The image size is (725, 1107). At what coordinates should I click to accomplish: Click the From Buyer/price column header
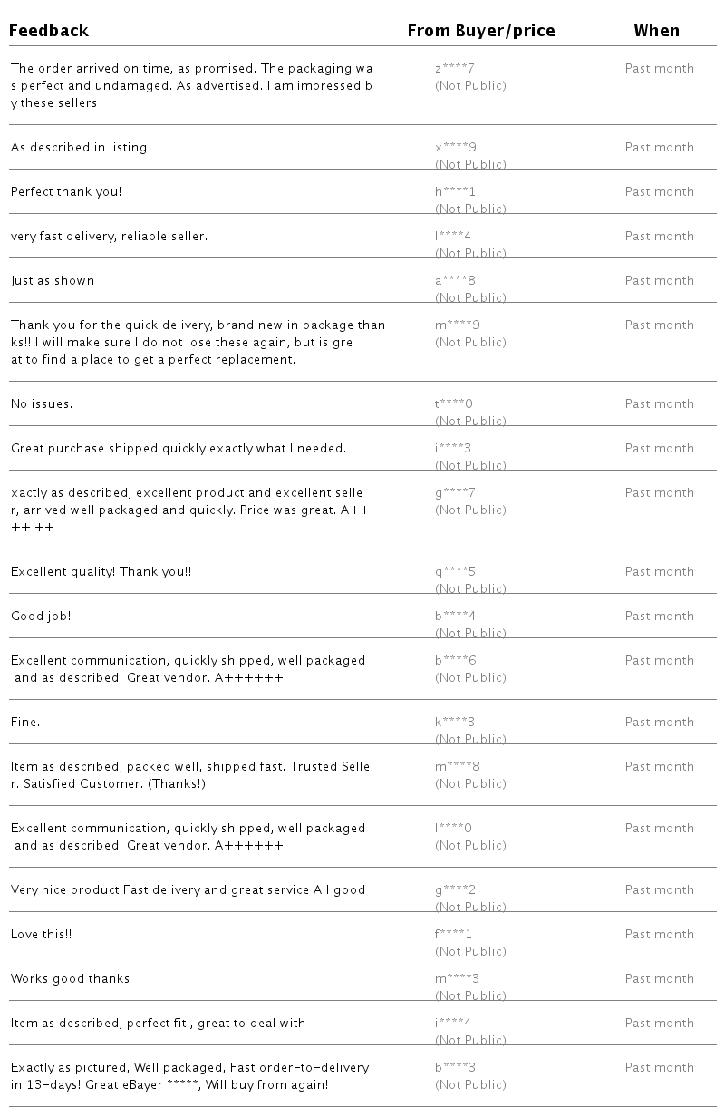pyautogui.click(x=481, y=31)
